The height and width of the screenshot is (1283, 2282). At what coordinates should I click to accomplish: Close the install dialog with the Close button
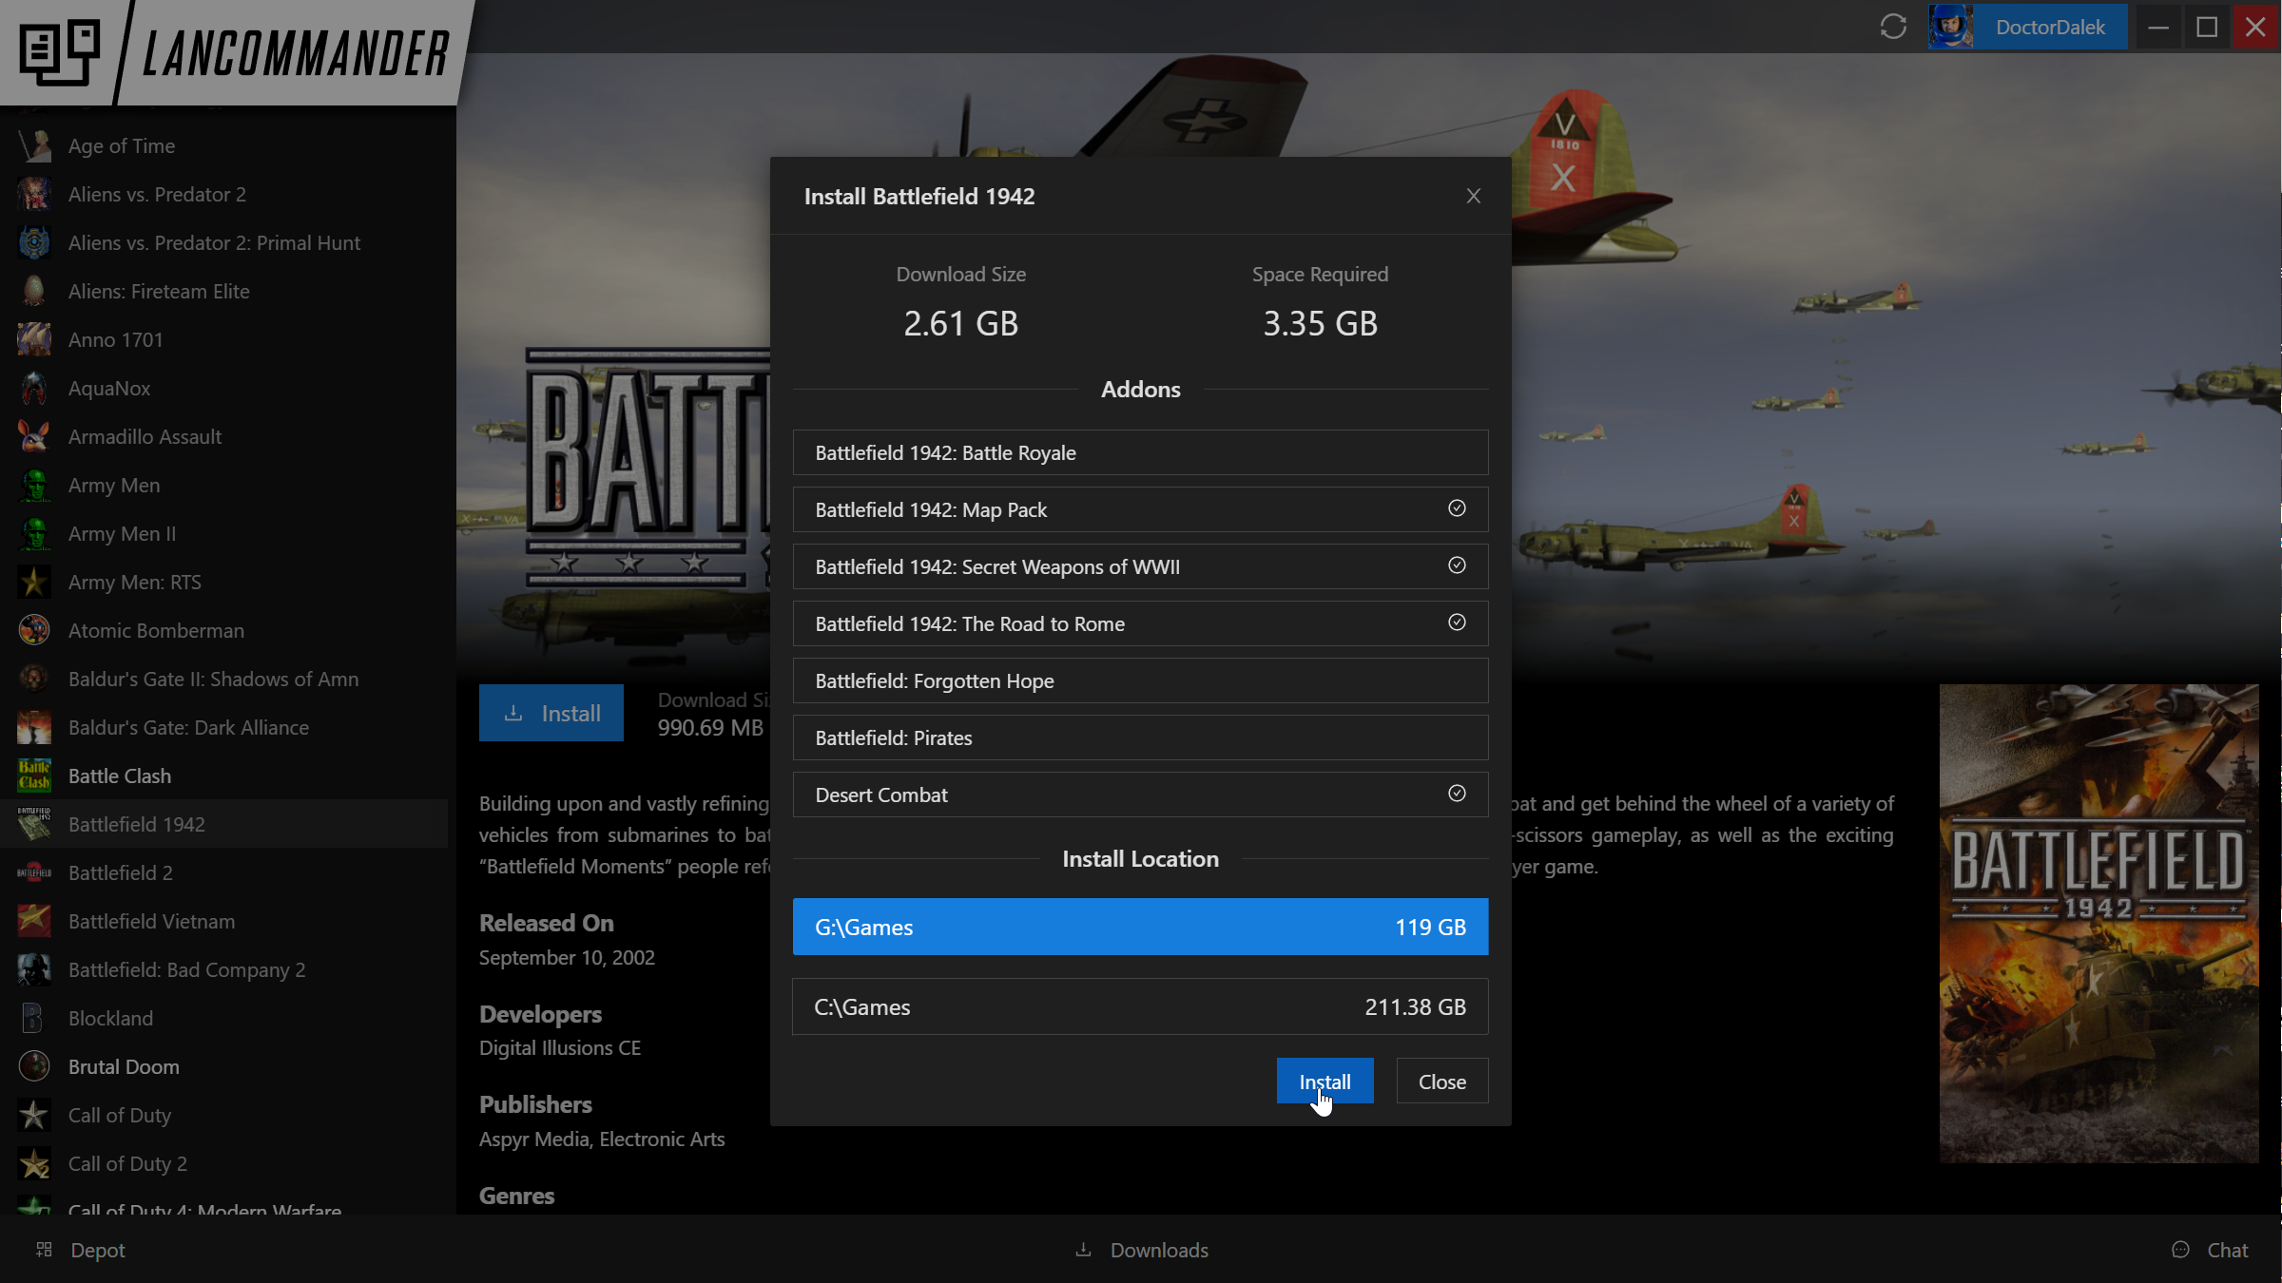1441,1081
